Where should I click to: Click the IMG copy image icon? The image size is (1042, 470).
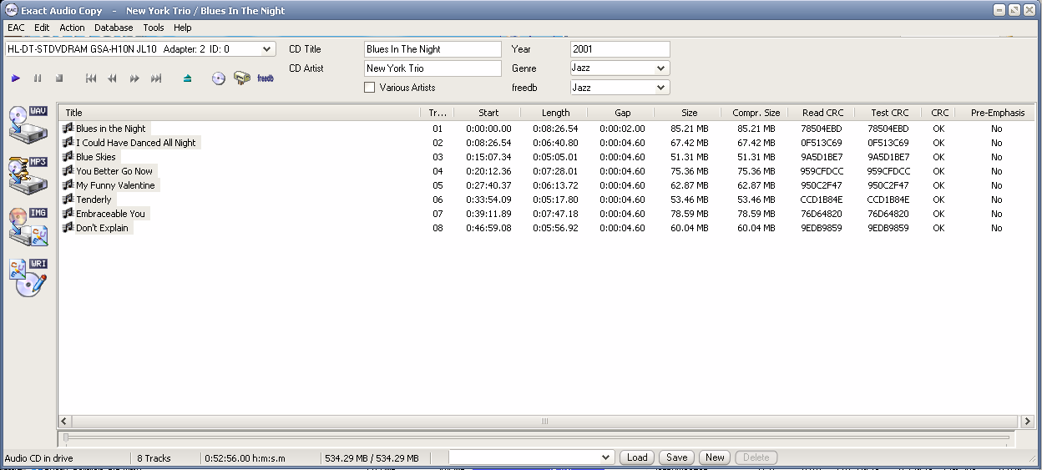click(28, 226)
